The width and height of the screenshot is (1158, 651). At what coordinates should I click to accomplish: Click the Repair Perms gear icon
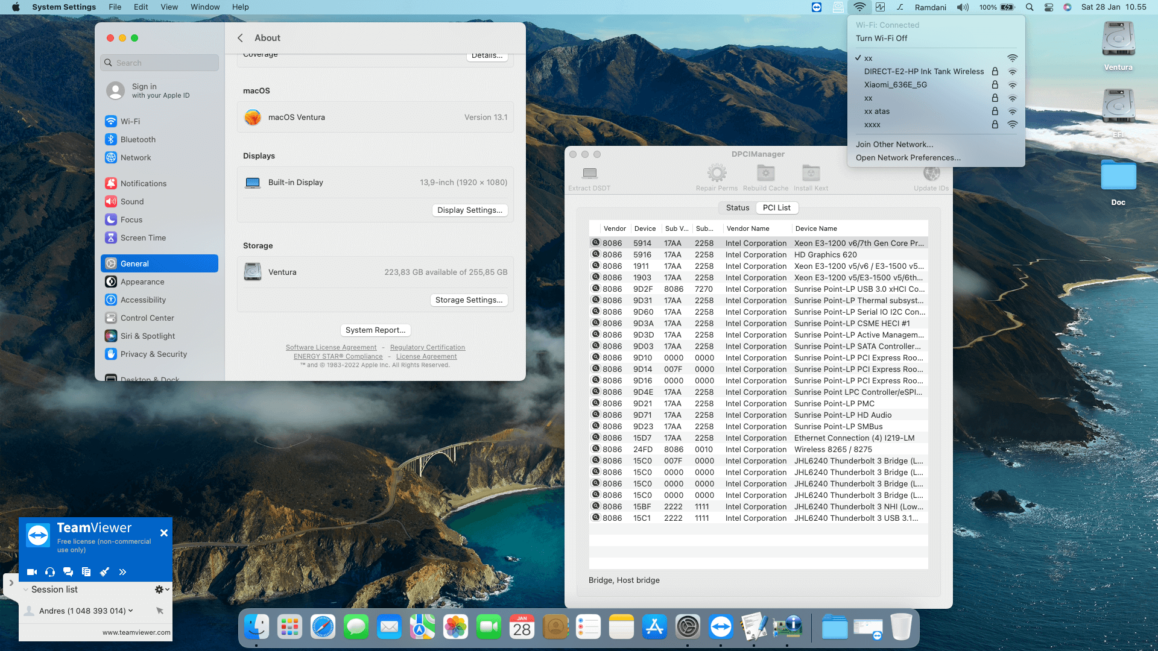[717, 174]
